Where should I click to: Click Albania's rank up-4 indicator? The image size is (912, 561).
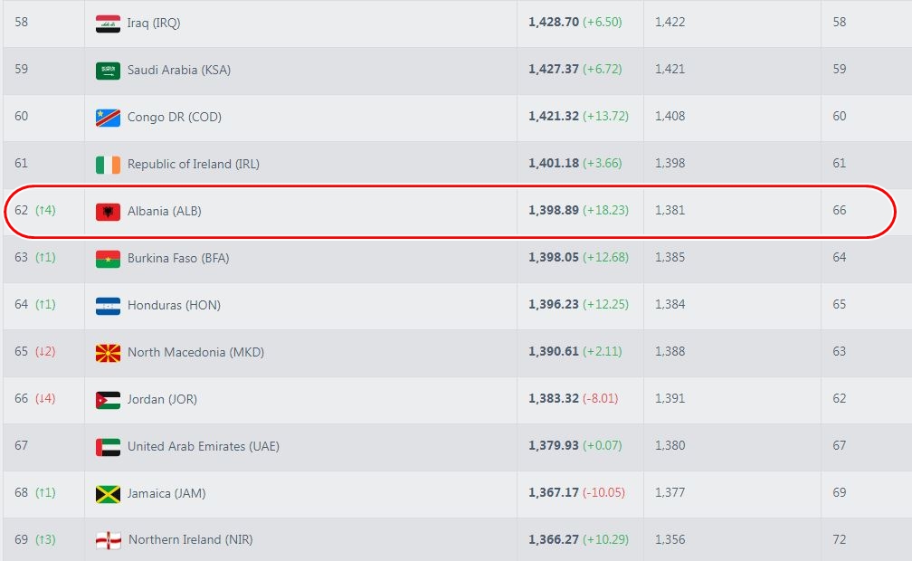point(45,211)
